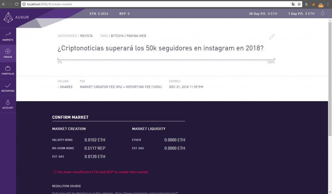Click the notifications bell icon
332x194 pixels.
click(x=323, y=13)
